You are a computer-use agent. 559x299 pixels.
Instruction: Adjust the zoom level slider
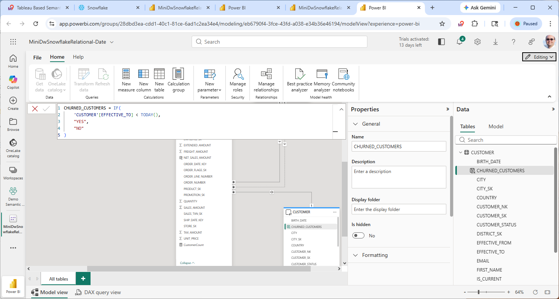tap(479, 292)
